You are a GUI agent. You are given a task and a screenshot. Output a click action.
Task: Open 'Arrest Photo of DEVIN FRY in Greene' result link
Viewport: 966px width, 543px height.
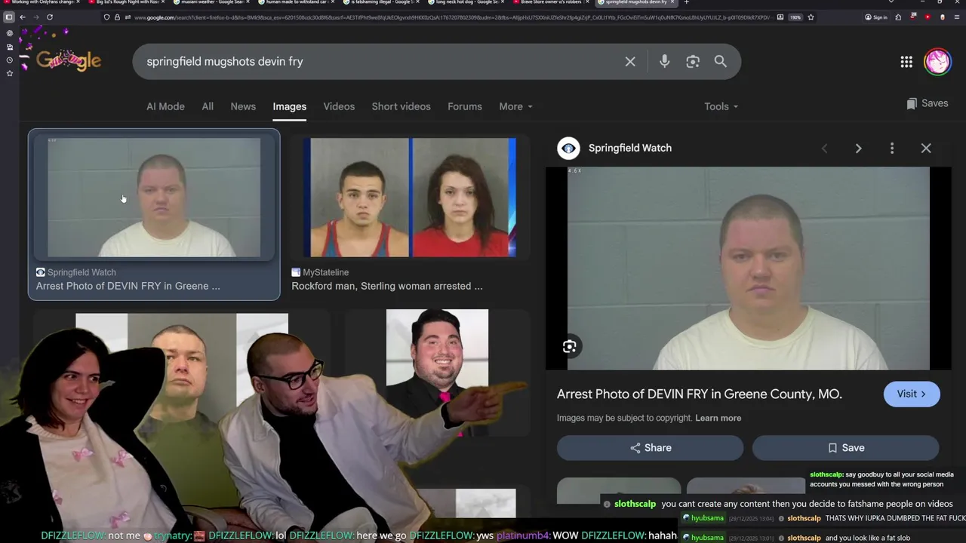pyautogui.click(x=128, y=286)
